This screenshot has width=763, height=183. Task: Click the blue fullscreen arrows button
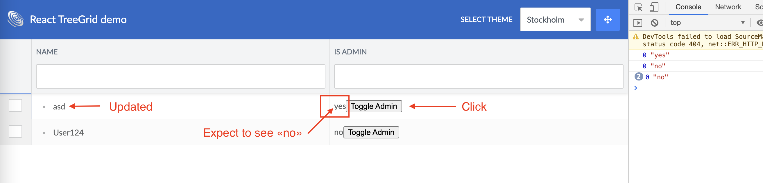(x=608, y=20)
